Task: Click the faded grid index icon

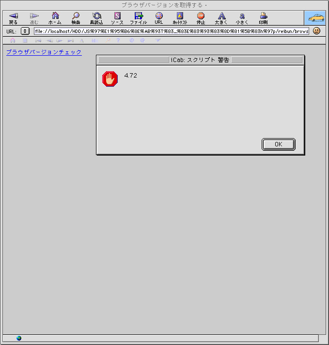Action: click(x=25, y=41)
